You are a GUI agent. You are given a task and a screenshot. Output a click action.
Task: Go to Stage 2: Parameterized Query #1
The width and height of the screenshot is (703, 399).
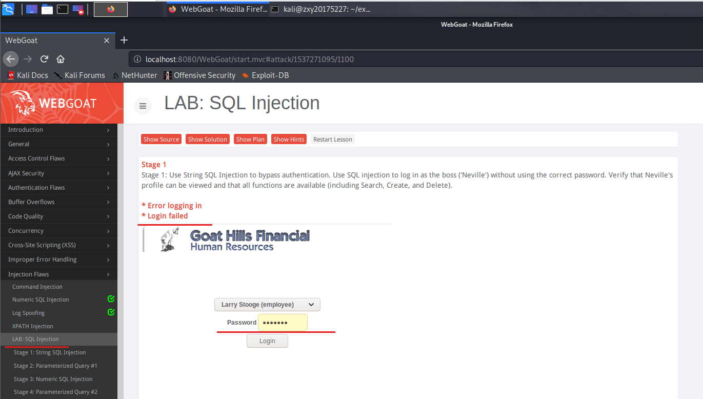pyautogui.click(x=55, y=366)
